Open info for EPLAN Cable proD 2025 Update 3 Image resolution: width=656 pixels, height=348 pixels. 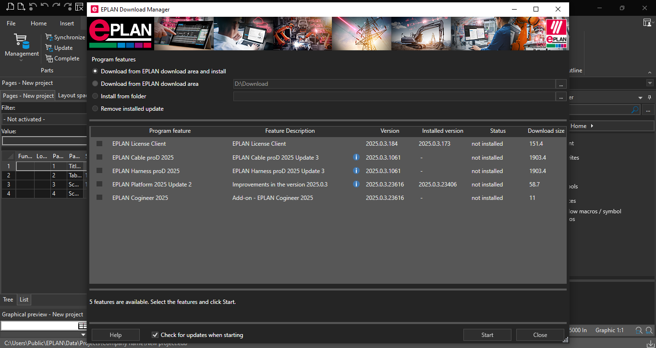[x=356, y=157]
